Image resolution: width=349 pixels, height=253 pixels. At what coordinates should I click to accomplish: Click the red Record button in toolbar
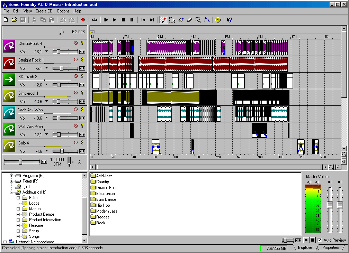click(83, 20)
